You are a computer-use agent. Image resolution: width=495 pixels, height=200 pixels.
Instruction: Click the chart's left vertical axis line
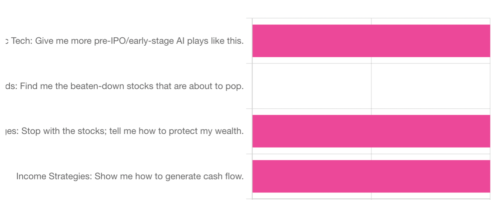click(252, 108)
